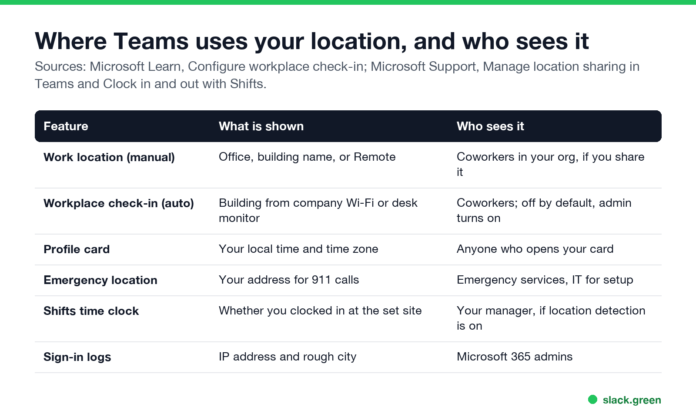The width and height of the screenshot is (696, 420).
Task: Click 'Emergency services, IT for setup' cell
Action: [x=545, y=280]
